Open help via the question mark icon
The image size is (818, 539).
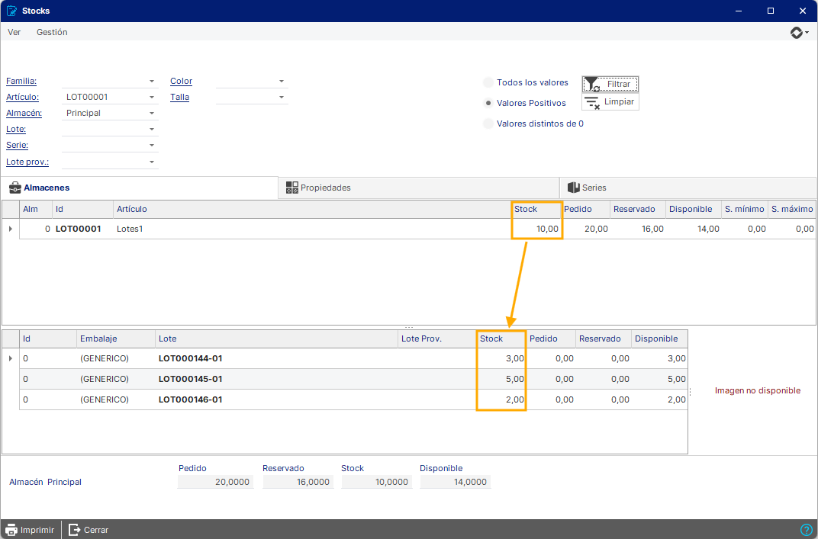807,530
